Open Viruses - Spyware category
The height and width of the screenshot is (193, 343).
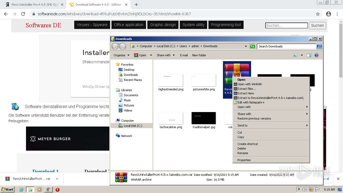pos(92,25)
